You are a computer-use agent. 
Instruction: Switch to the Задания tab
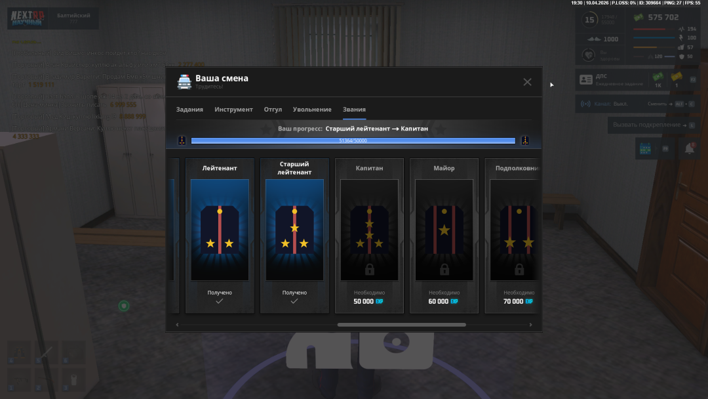189,110
